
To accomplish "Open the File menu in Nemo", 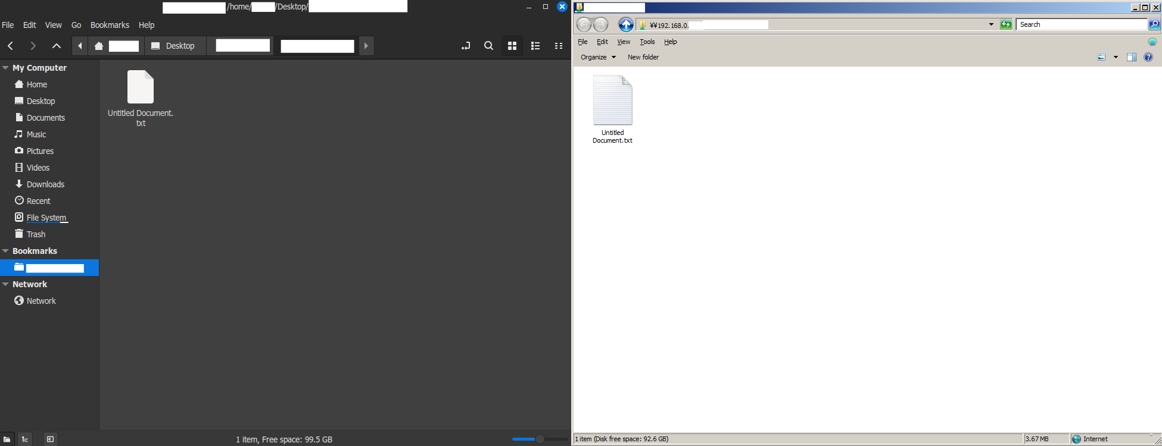I will click(x=8, y=25).
